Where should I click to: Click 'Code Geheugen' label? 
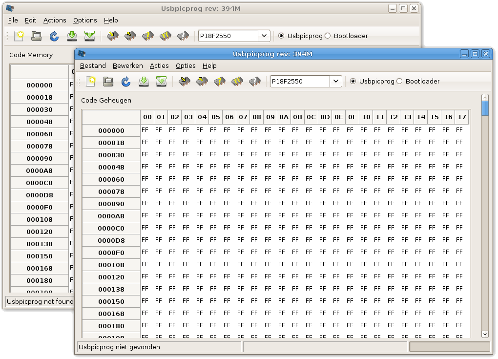tap(106, 101)
